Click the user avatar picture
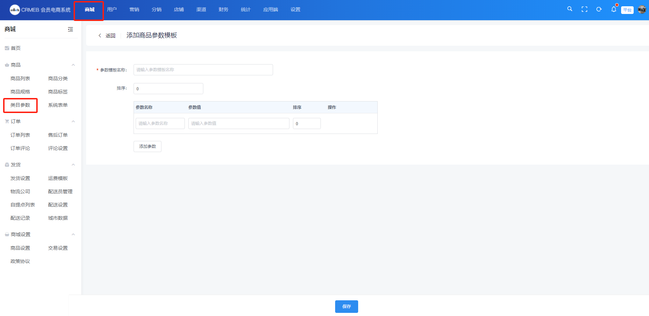This screenshot has height=316, width=649. (642, 9)
